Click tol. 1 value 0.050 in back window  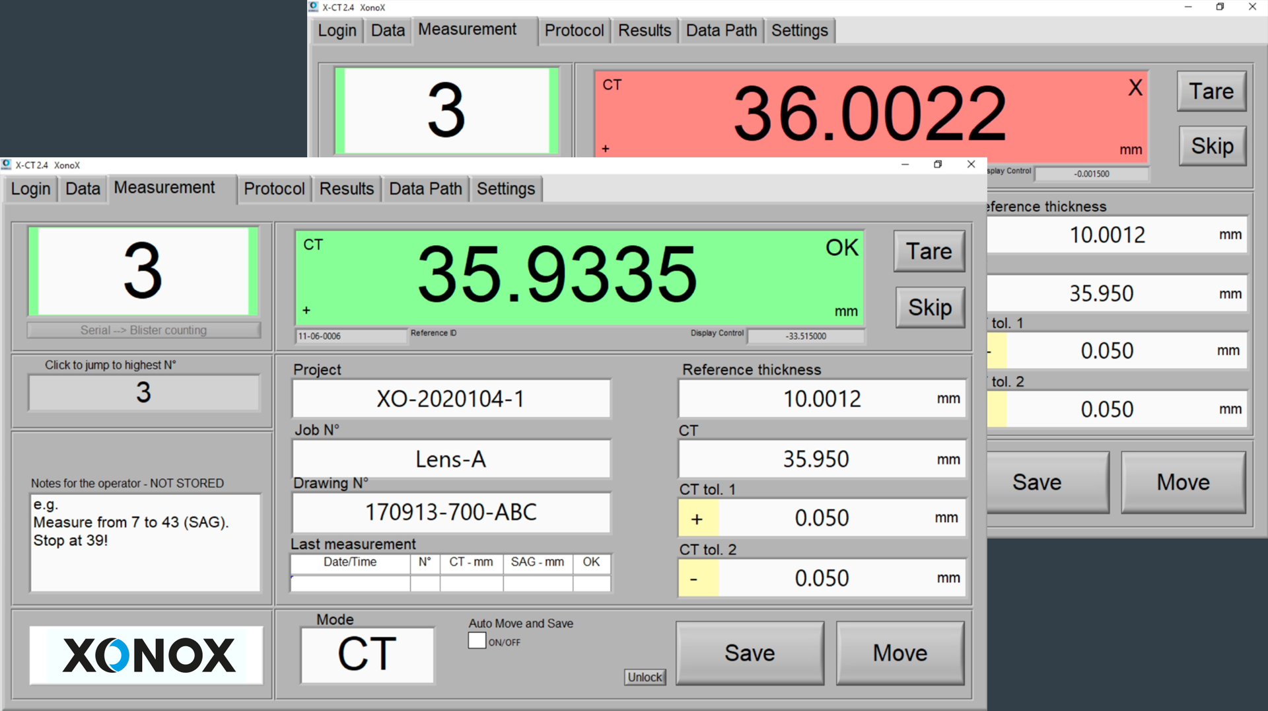tap(1127, 350)
